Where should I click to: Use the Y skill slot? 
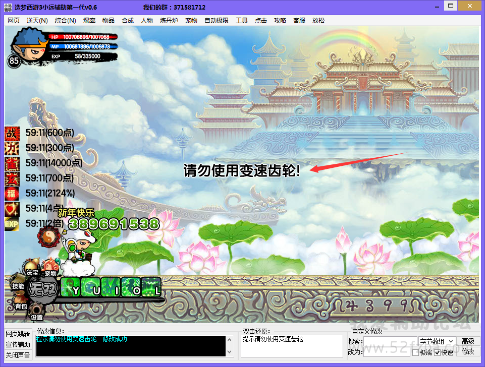71,287
